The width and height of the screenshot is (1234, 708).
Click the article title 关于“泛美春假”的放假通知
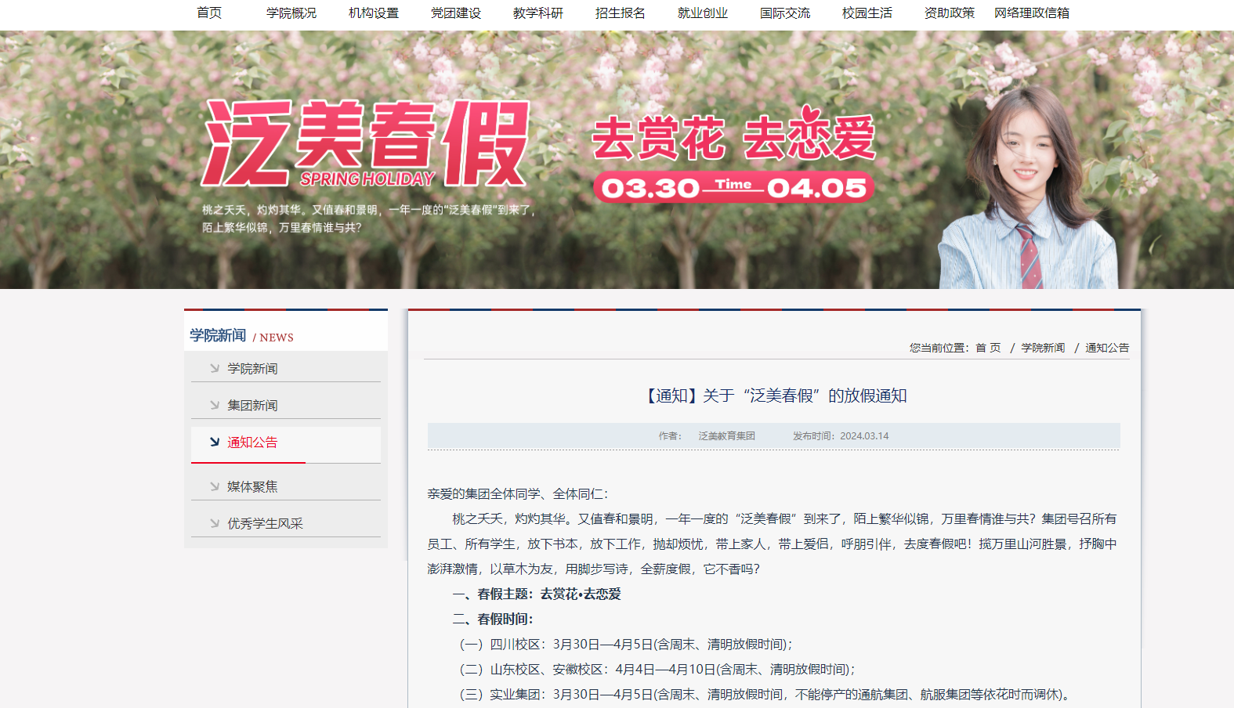pos(773,396)
